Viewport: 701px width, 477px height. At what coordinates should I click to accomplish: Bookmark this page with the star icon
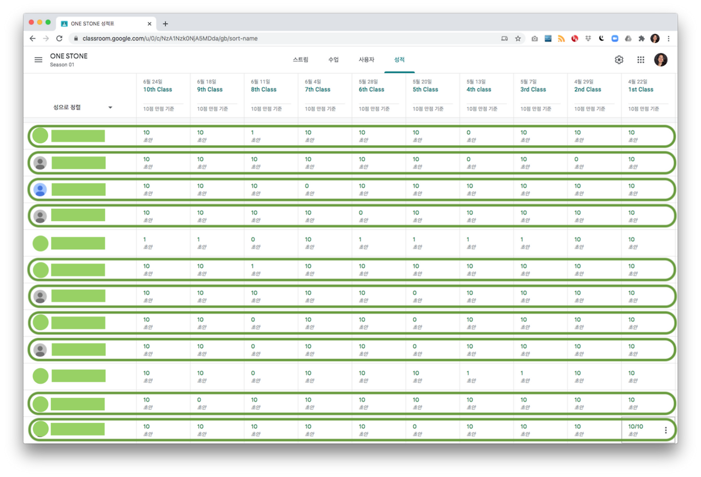[x=518, y=39]
